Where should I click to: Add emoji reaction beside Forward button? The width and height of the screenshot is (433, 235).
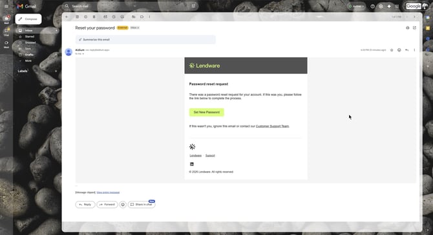(123, 205)
